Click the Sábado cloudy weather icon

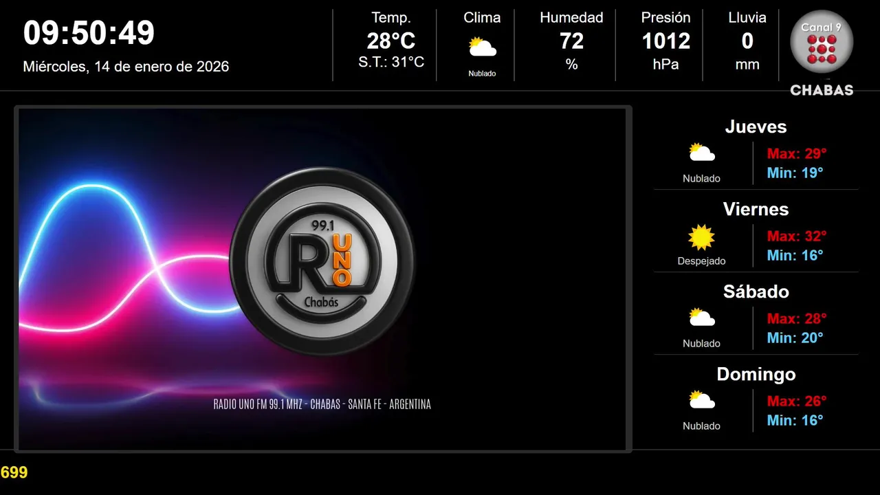701,318
